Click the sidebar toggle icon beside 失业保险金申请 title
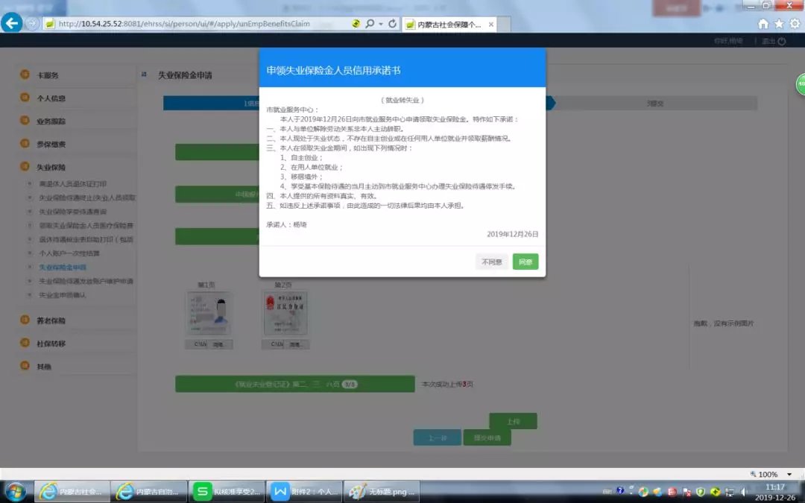 [x=145, y=75]
